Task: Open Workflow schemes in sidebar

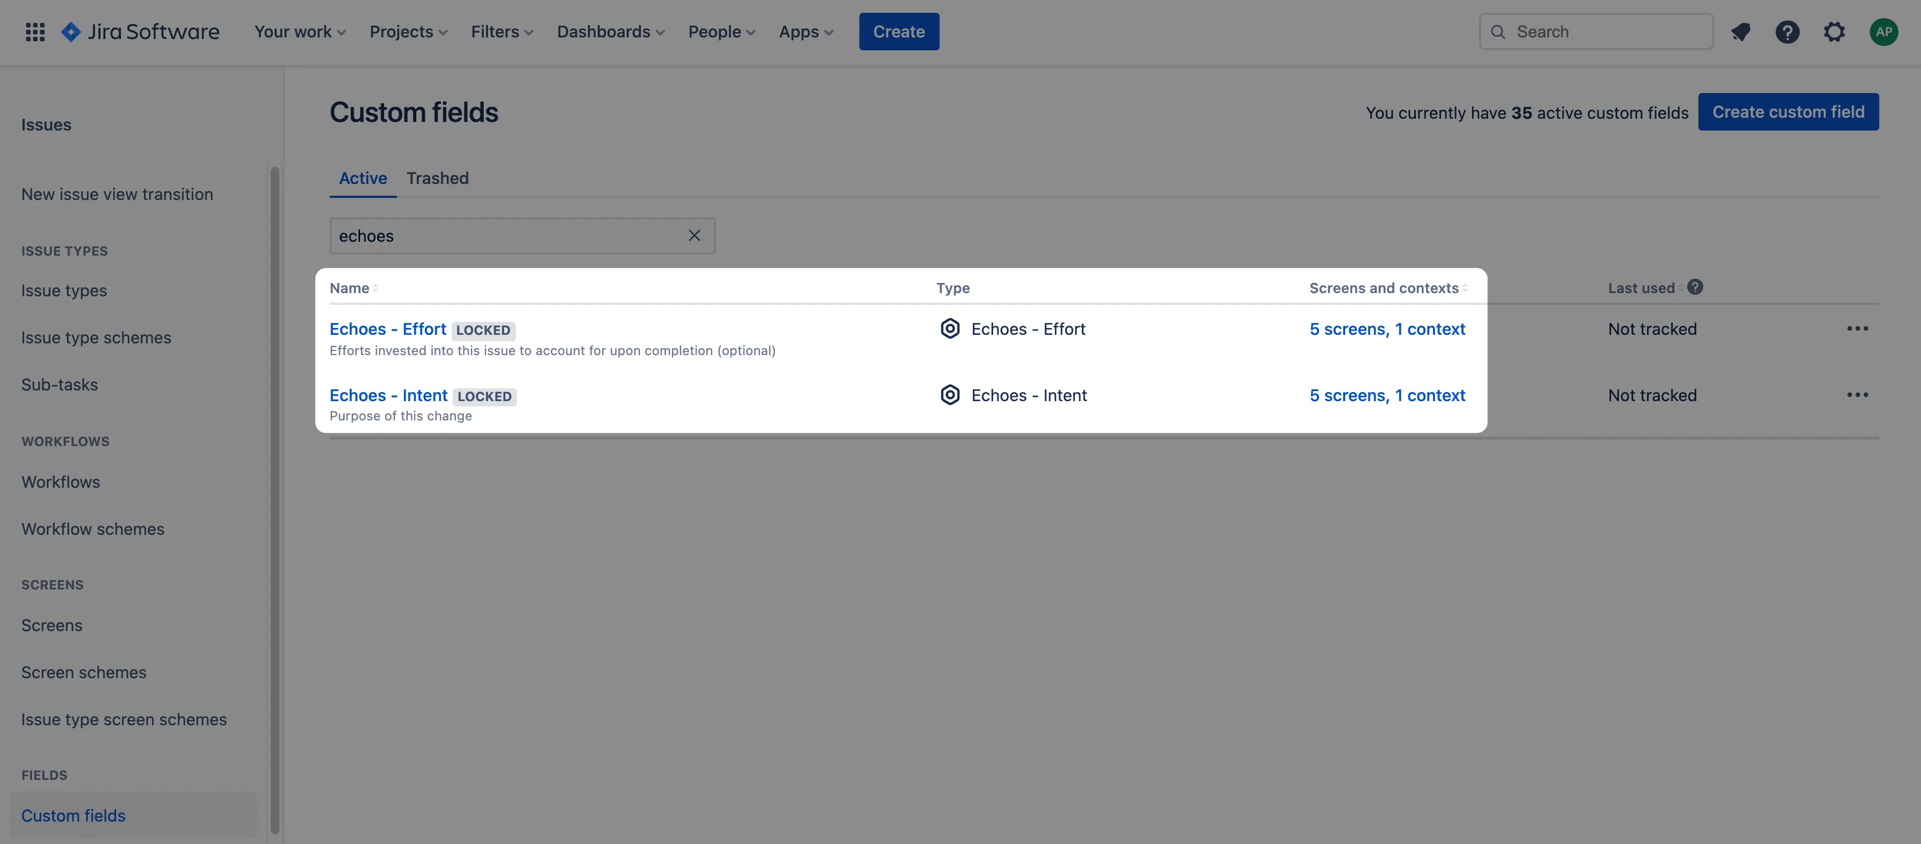Action: [x=93, y=528]
